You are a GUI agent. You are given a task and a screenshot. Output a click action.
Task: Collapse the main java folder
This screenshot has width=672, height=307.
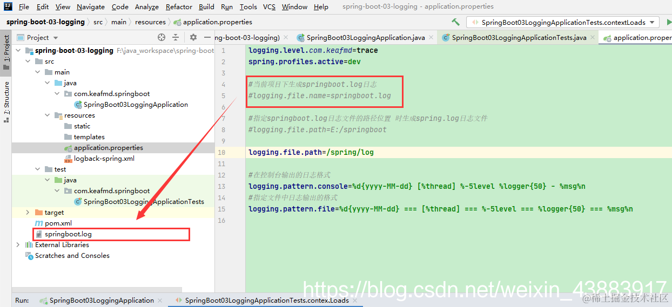point(48,83)
